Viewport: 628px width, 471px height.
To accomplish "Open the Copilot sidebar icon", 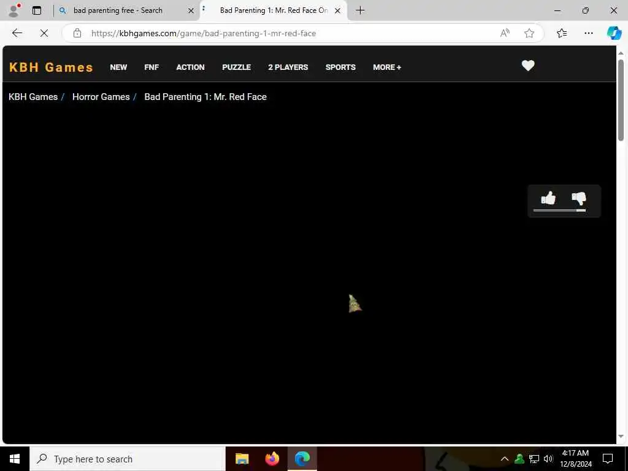I will 614,33.
